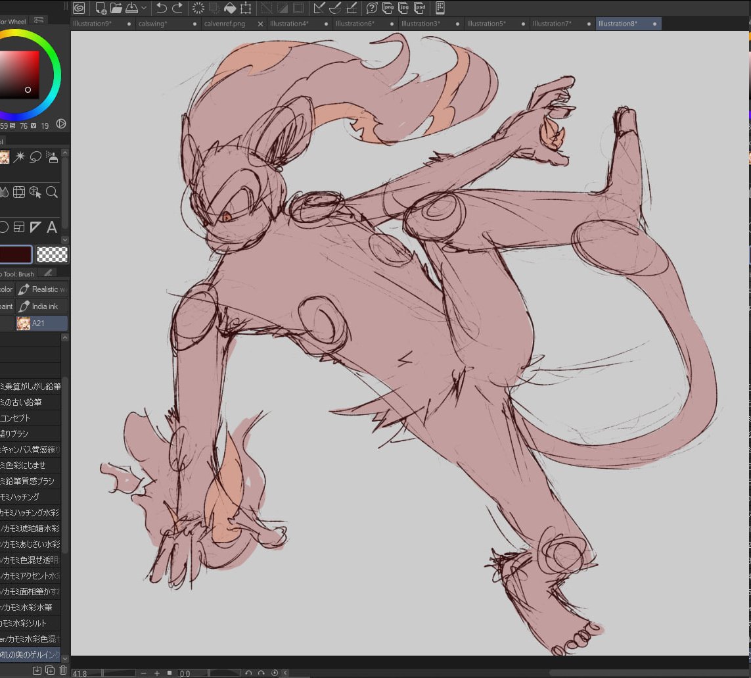
Task: Choose the A21 sub tool group
Action: [41, 323]
